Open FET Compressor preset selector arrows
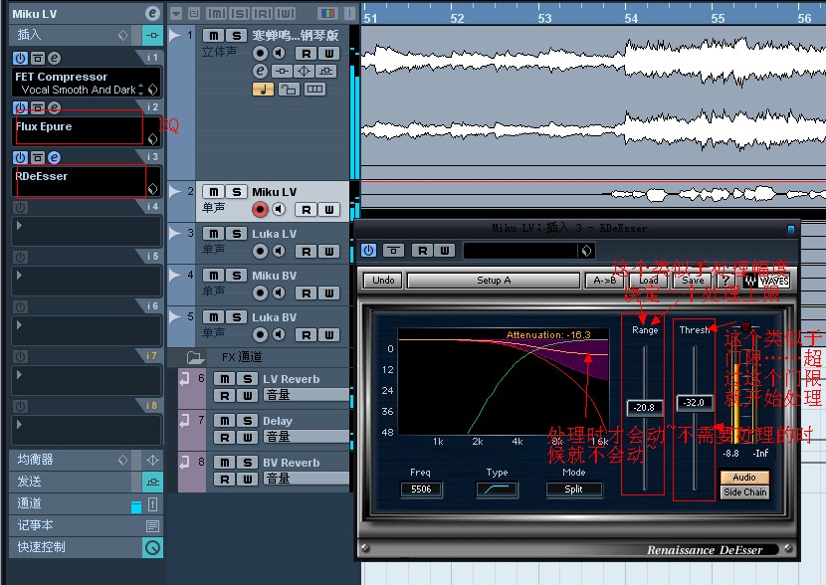Viewport: 826px width, 585px height. 140,90
